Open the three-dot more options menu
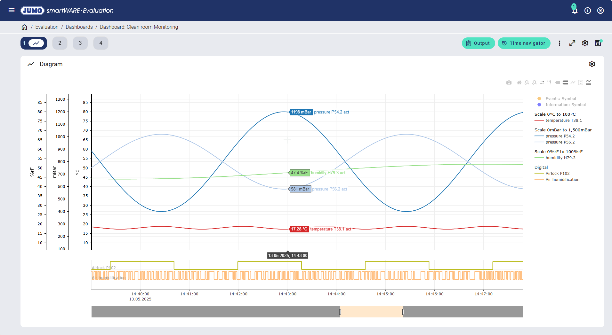612x335 pixels. pyautogui.click(x=559, y=43)
